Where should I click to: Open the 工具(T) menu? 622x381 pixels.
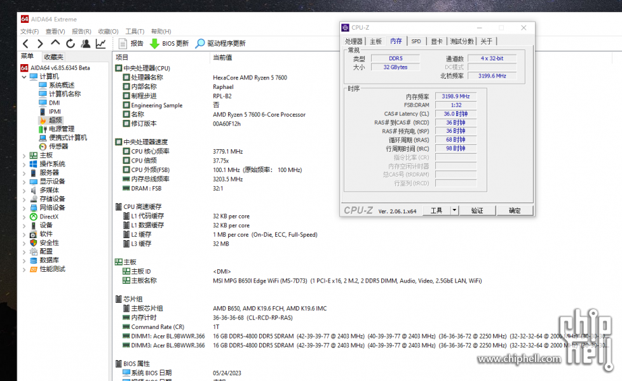click(x=135, y=31)
